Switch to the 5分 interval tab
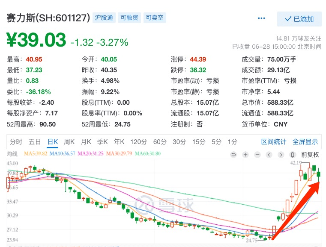Viewport: 326px width, 247px height. pyautogui.click(x=216, y=142)
